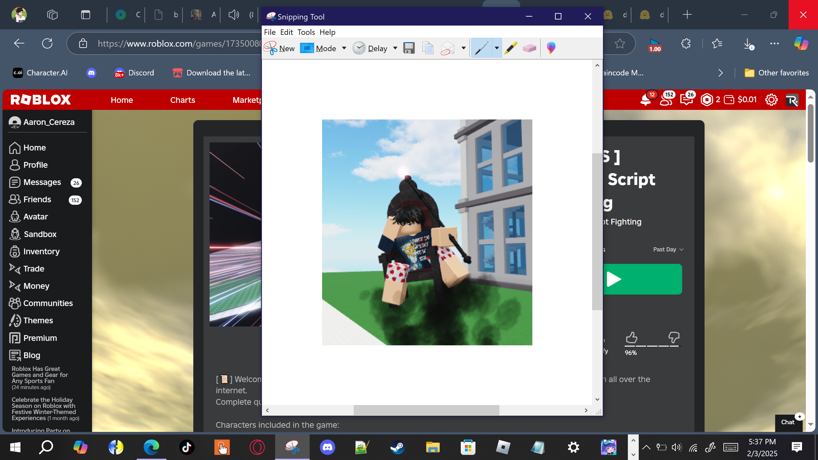Dislike the game with thumbs down
Screen dimensions: 818x460
click(x=674, y=337)
